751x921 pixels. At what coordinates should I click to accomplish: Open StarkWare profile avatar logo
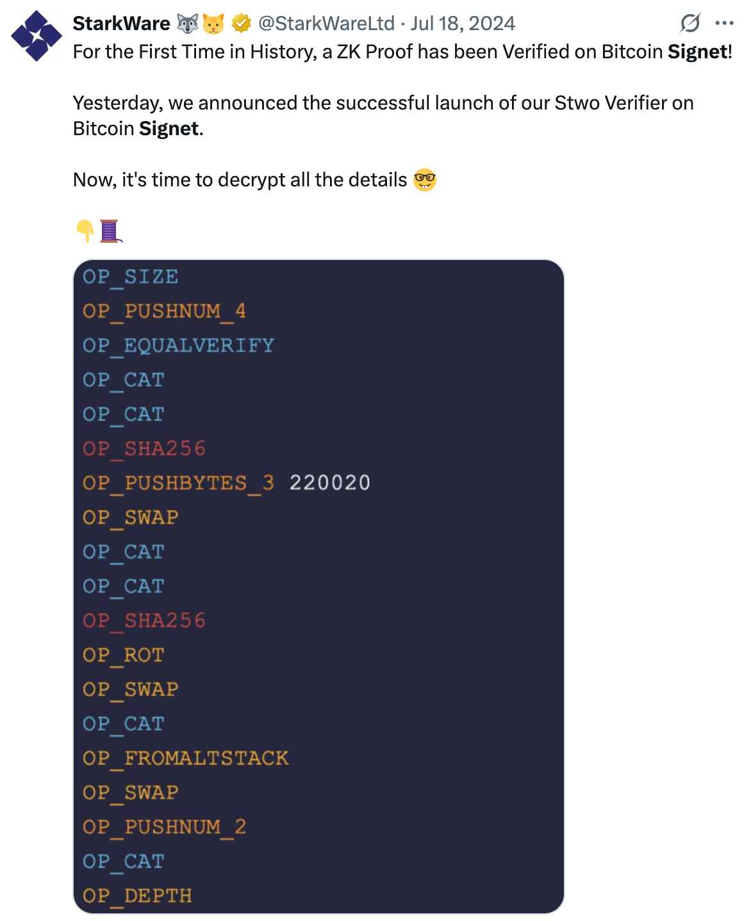(x=37, y=36)
